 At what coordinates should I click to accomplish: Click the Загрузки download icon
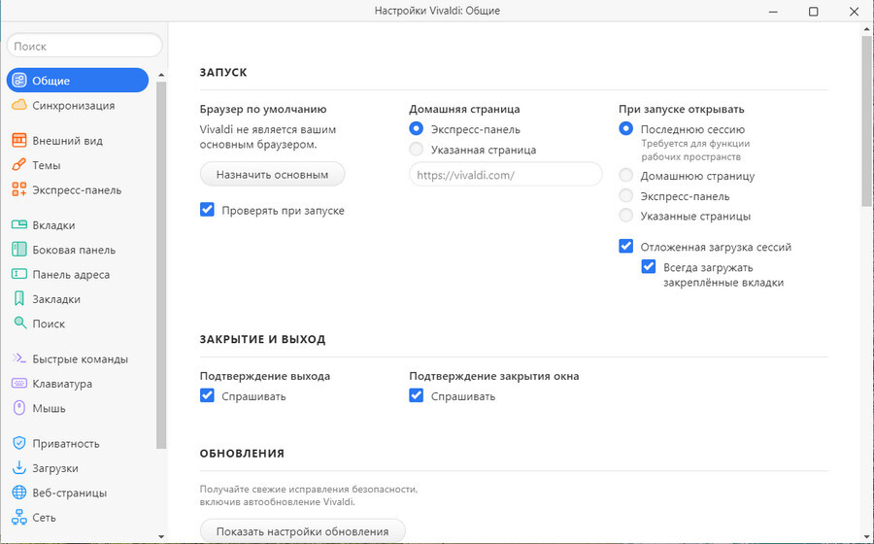[x=19, y=467]
